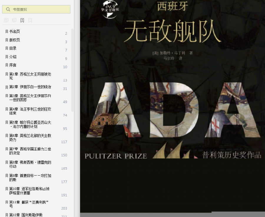Viewport: 265px width, 217px height.
Task: Click the bookmark flag icon beside 第7章
Action: coord(7,149)
